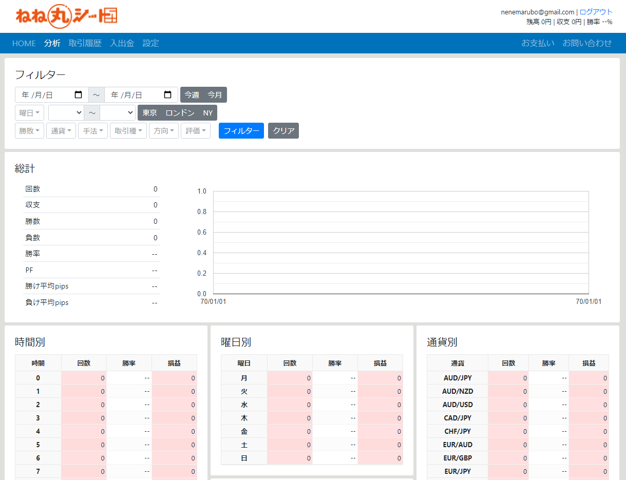Click the クリア button
Screen dimensions: 626x480
(283, 131)
